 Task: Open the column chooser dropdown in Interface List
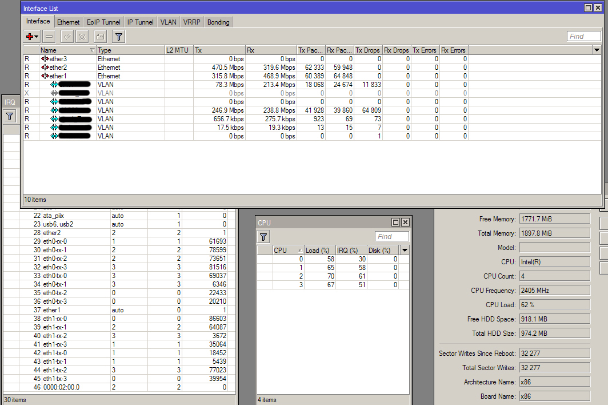(x=597, y=50)
